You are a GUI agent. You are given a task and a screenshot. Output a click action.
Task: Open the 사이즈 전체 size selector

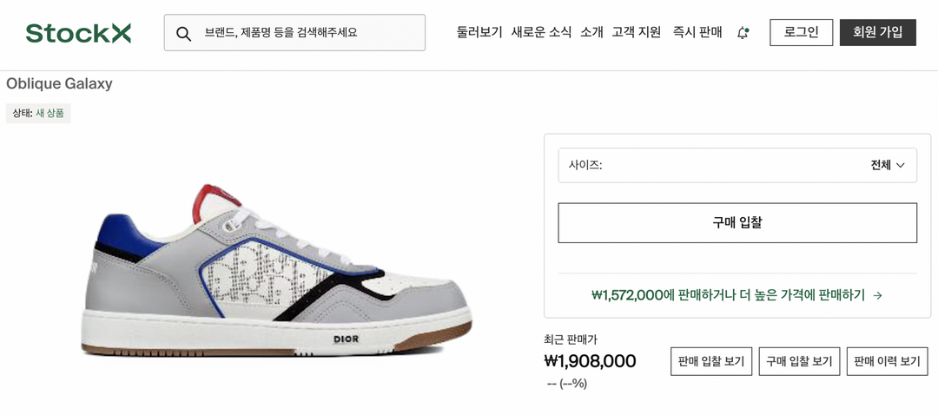(737, 166)
